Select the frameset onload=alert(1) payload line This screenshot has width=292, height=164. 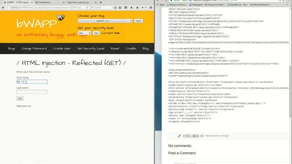pyautogui.click(x=184, y=122)
